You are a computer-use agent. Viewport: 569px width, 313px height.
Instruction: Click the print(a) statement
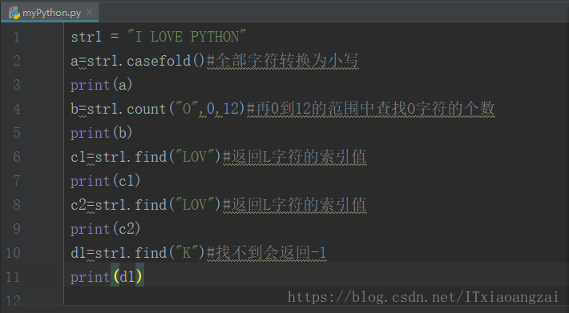[x=102, y=85]
